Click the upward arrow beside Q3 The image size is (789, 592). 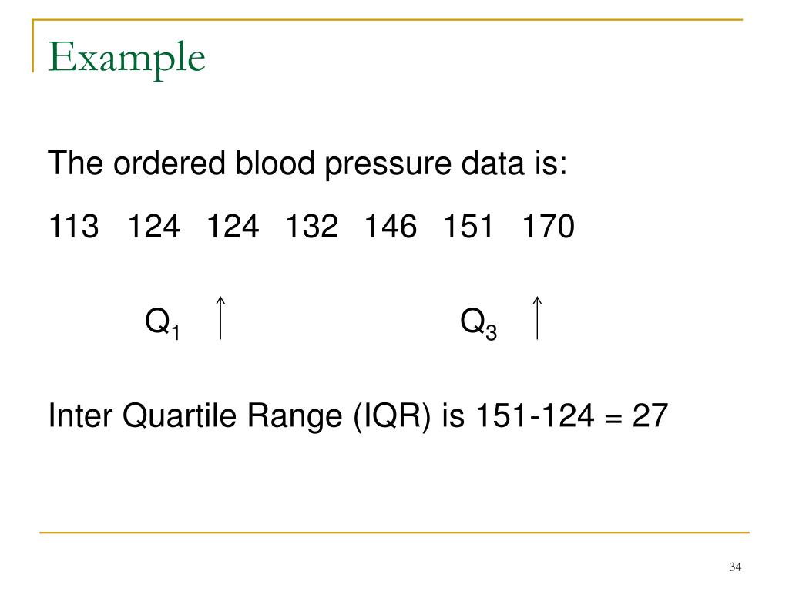click(537, 318)
